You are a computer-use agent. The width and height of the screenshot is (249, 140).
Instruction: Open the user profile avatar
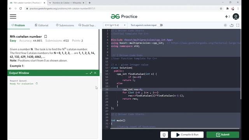point(236,16)
